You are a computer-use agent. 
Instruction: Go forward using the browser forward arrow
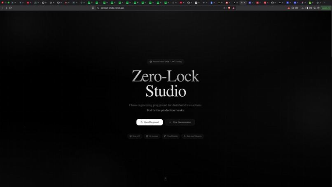(x=6, y=8)
